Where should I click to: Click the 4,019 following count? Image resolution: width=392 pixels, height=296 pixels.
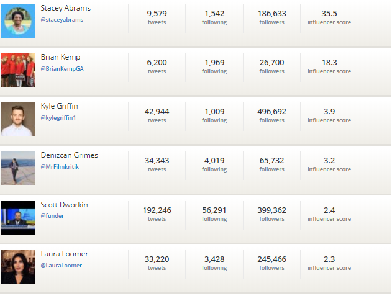point(214,160)
